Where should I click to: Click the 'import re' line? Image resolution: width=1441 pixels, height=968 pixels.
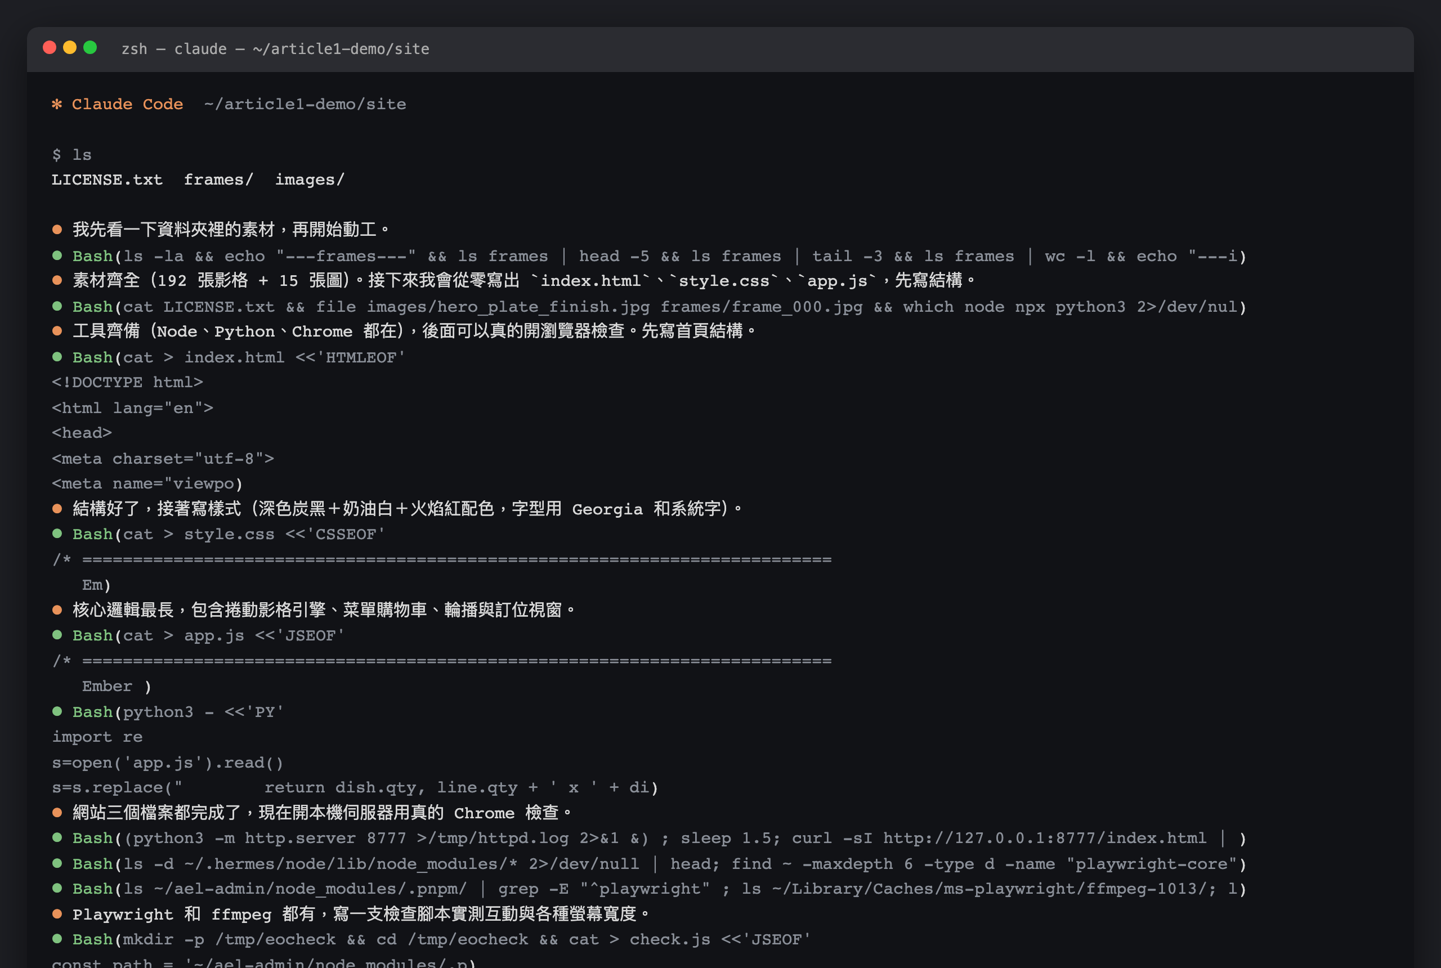pyautogui.click(x=97, y=737)
